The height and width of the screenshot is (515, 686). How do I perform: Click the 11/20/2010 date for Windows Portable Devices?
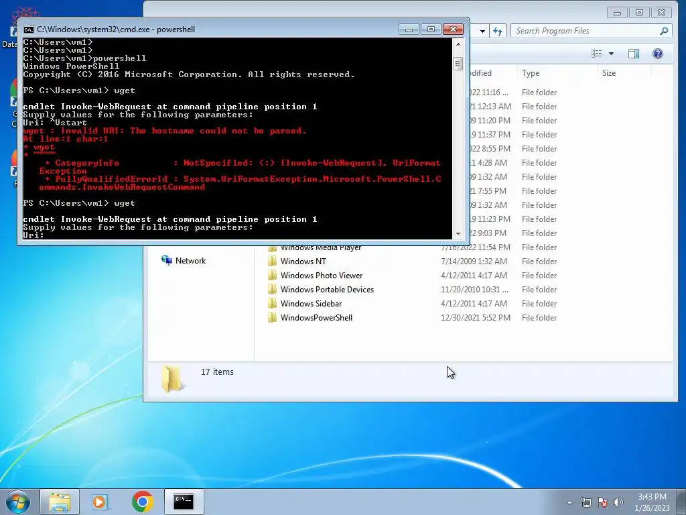[x=474, y=290]
